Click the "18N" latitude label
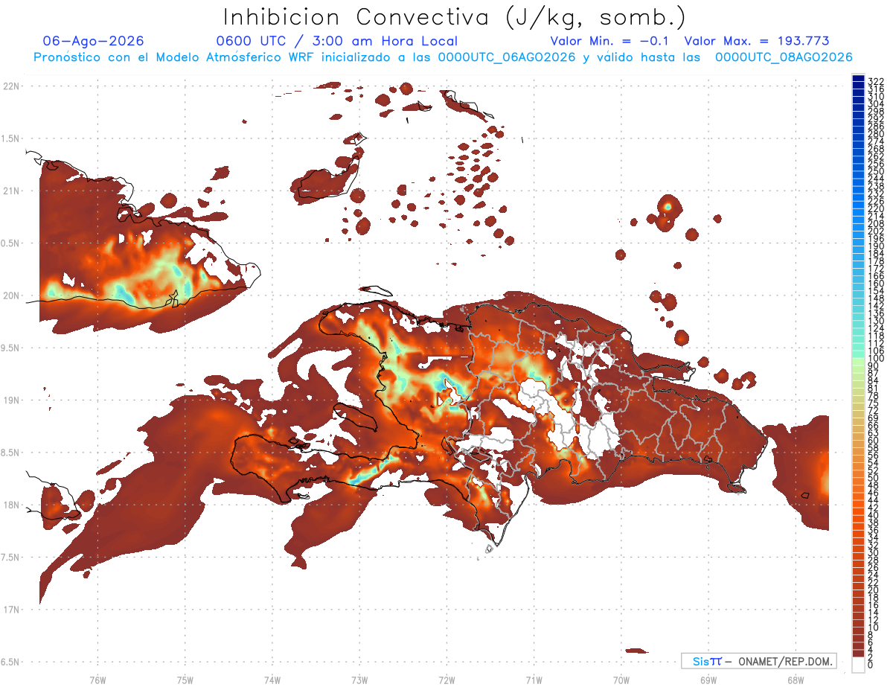This screenshot has width=893, height=690. click(12, 505)
